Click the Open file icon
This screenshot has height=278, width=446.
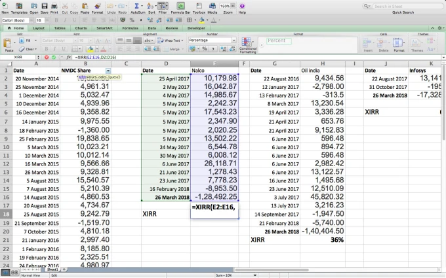click(x=34, y=7)
